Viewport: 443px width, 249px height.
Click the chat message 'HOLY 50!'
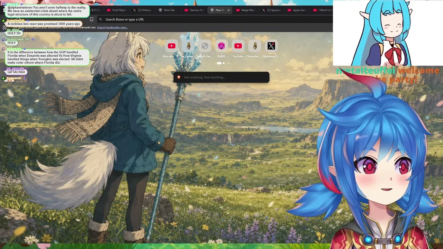(x=14, y=34)
